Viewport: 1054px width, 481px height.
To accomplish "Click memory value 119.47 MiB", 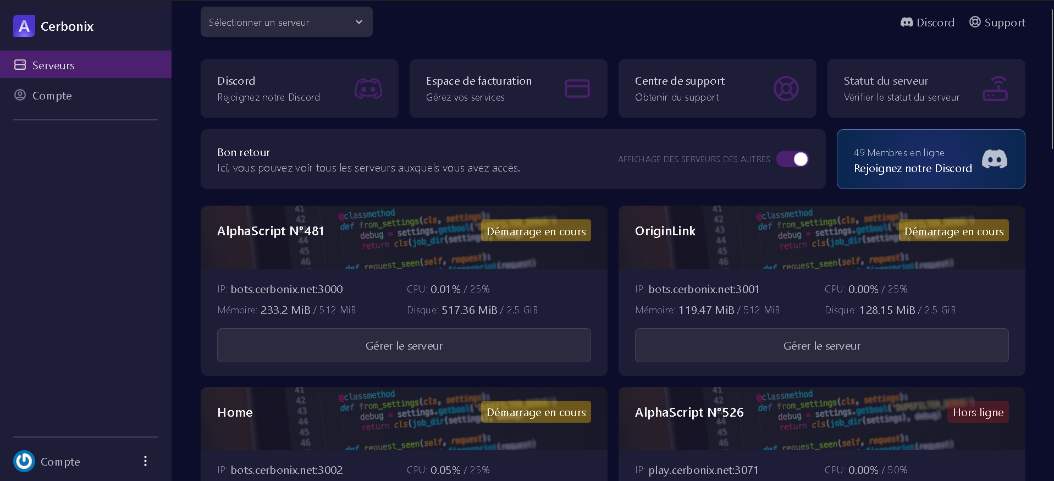I will click(x=707, y=310).
